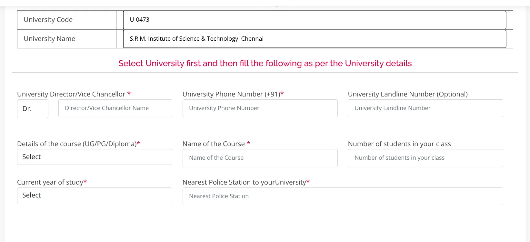Viewport: 530px width, 242px height.
Task: Focus the Director/Vice Chancellor Name field
Action: tap(115, 108)
